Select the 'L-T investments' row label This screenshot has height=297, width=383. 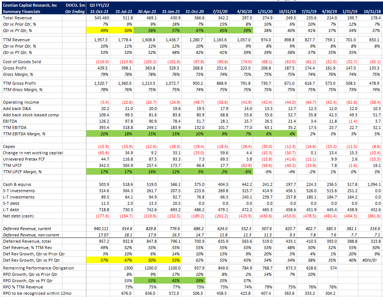(19, 197)
